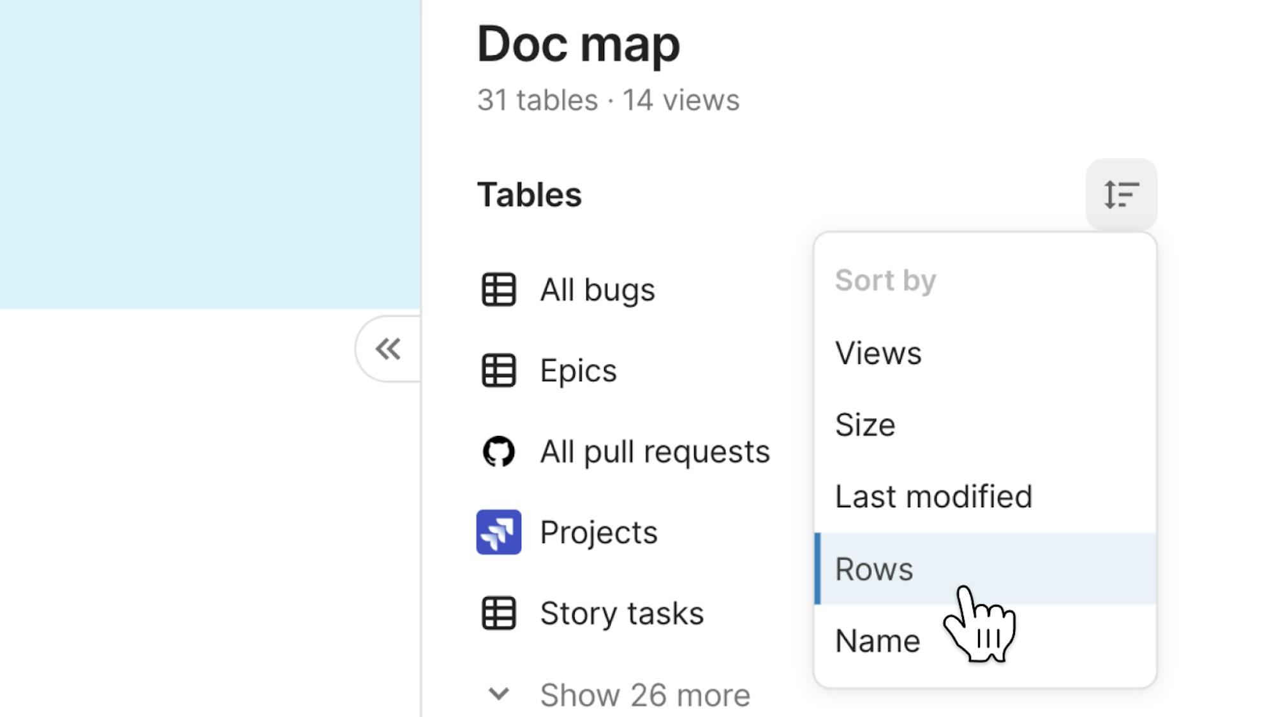Sort tables by Size

(865, 425)
